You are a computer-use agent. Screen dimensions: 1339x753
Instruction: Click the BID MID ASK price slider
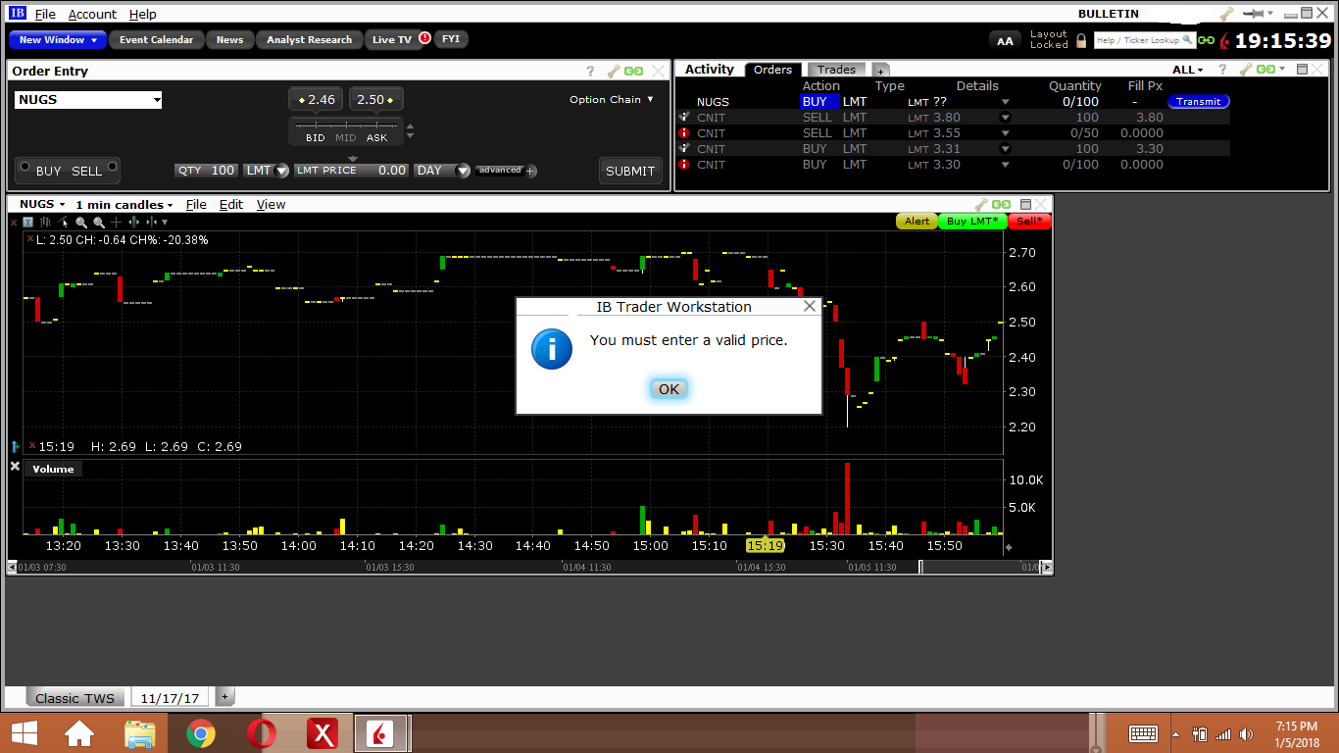click(x=347, y=130)
